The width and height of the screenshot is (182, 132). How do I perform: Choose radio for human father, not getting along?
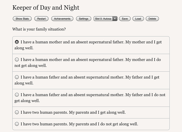coord(17,95)
